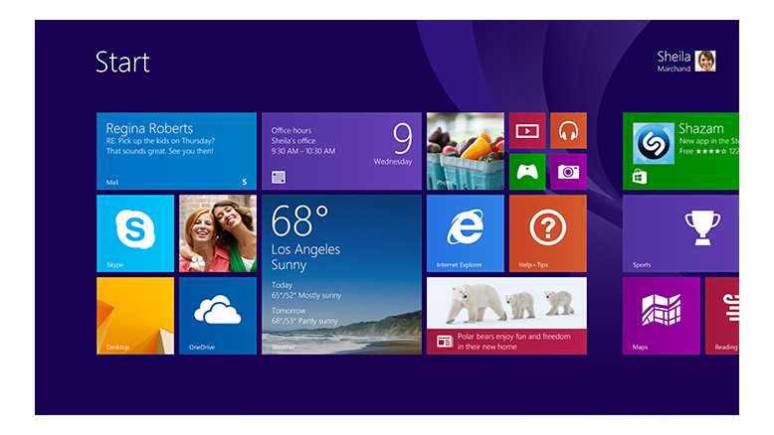774x435 pixels.
Task: Open the OneDrive cloud tile
Action: pyautogui.click(x=218, y=316)
